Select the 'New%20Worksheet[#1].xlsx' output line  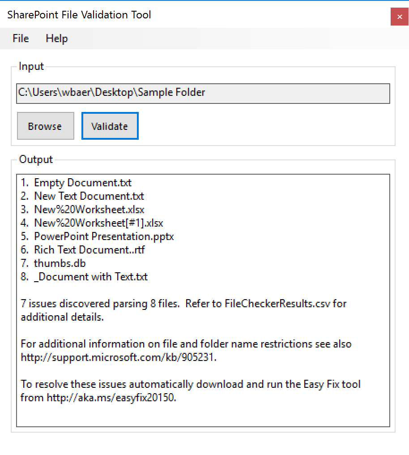point(92,223)
